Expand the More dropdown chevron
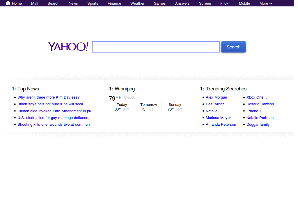The height and width of the screenshot is (224, 298). [271, 3]
